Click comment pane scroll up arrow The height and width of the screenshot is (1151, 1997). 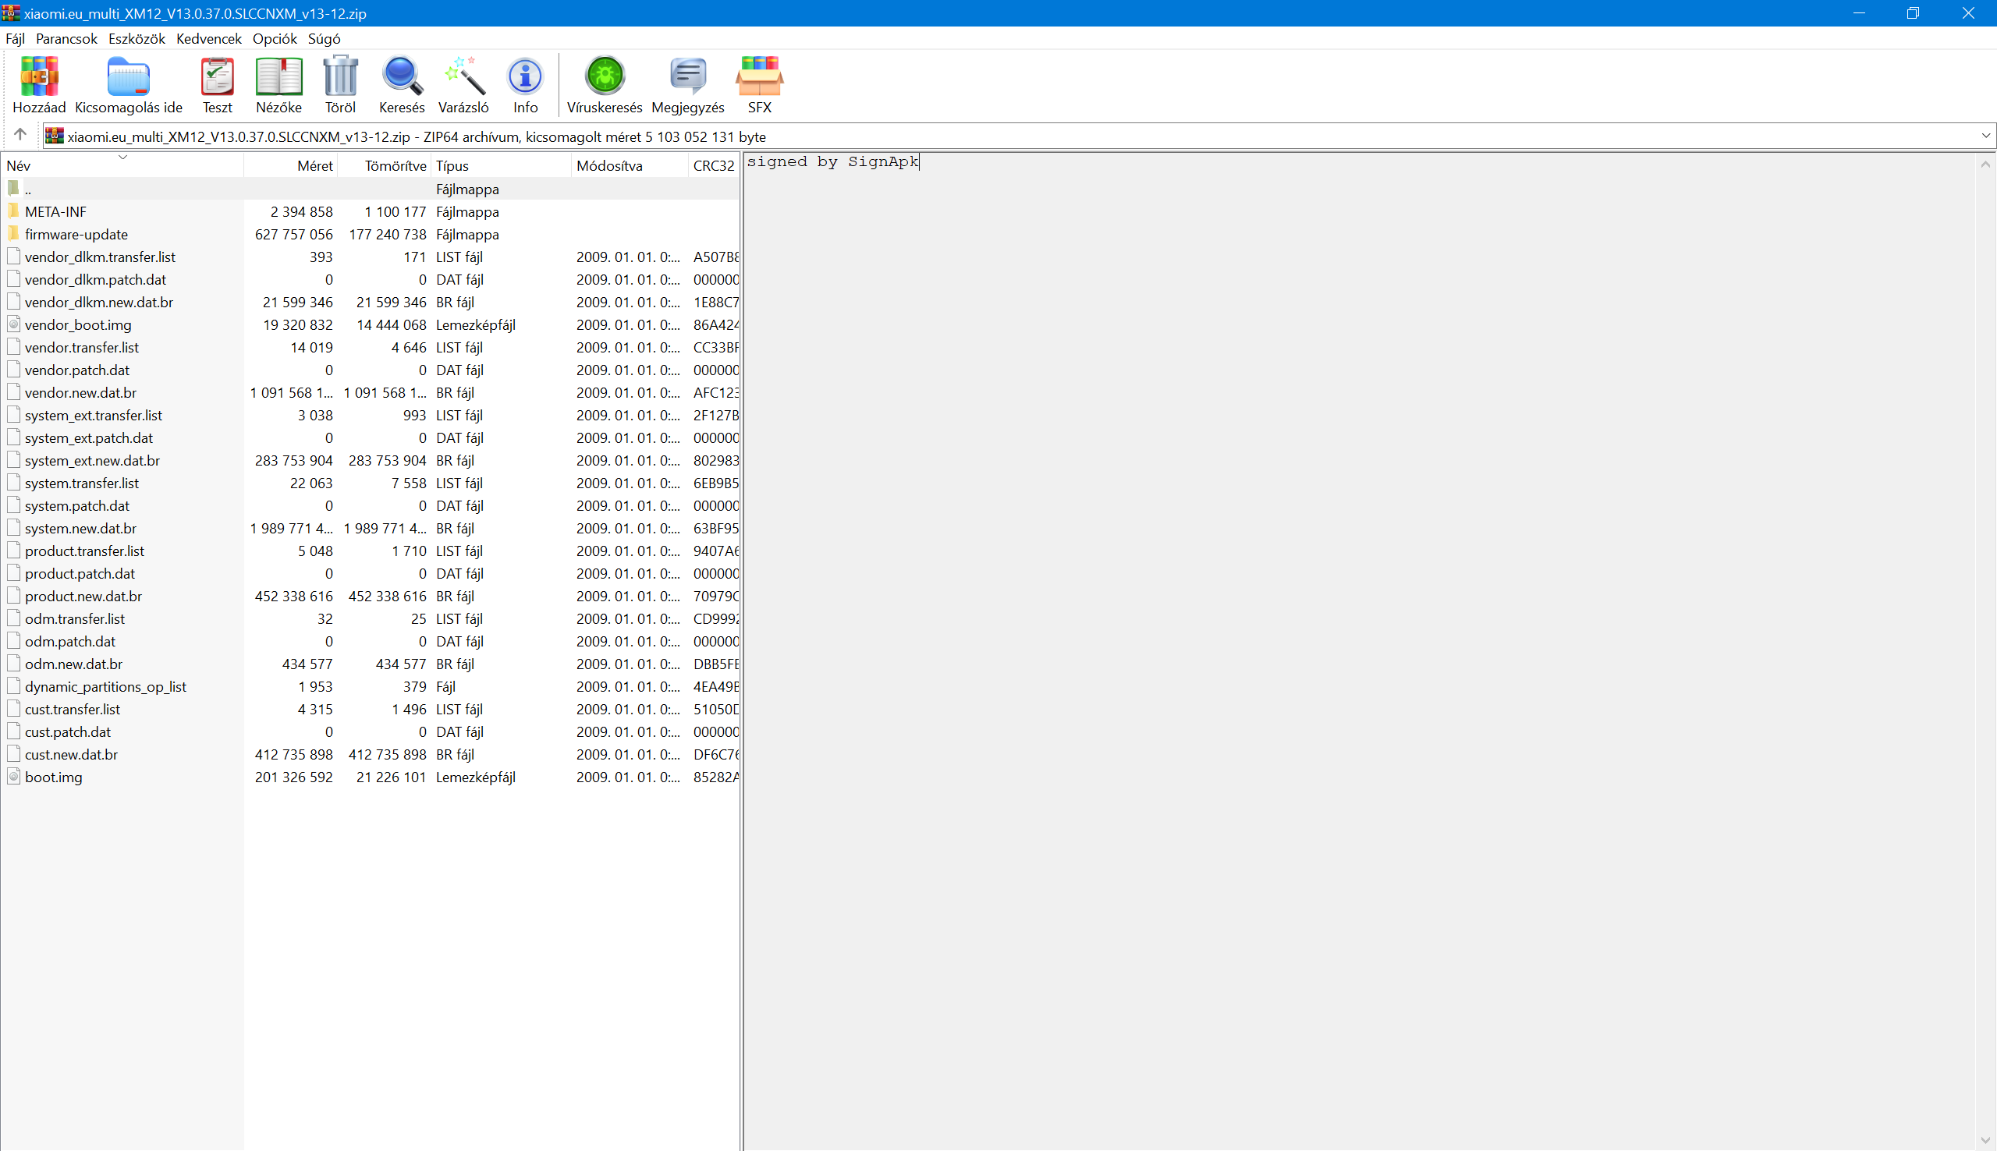[x=1985, y=165]
